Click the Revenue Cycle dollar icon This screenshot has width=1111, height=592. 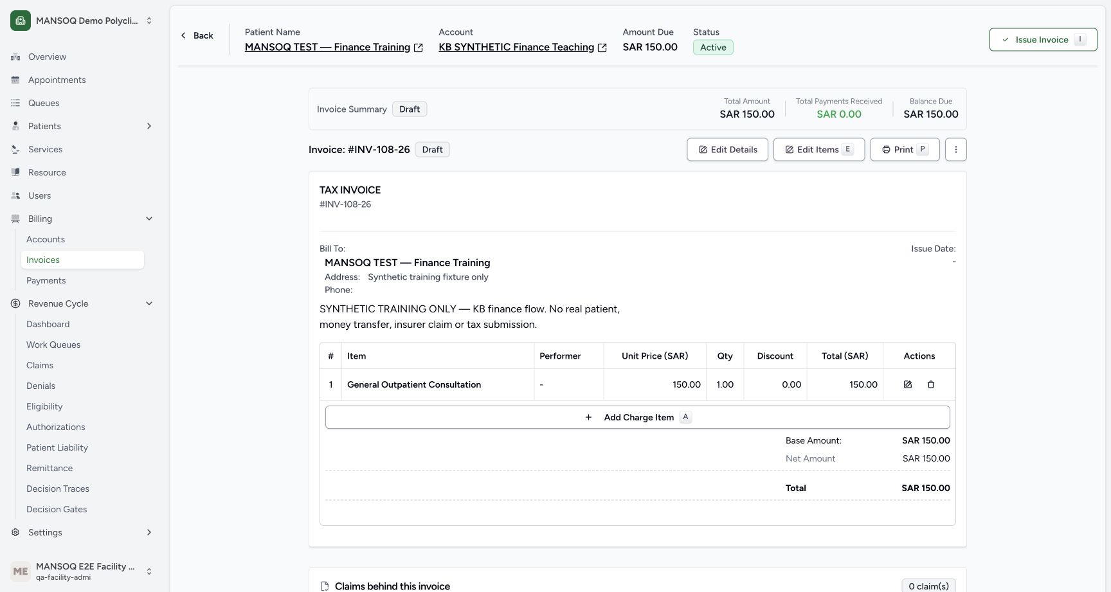pos(15,303)
